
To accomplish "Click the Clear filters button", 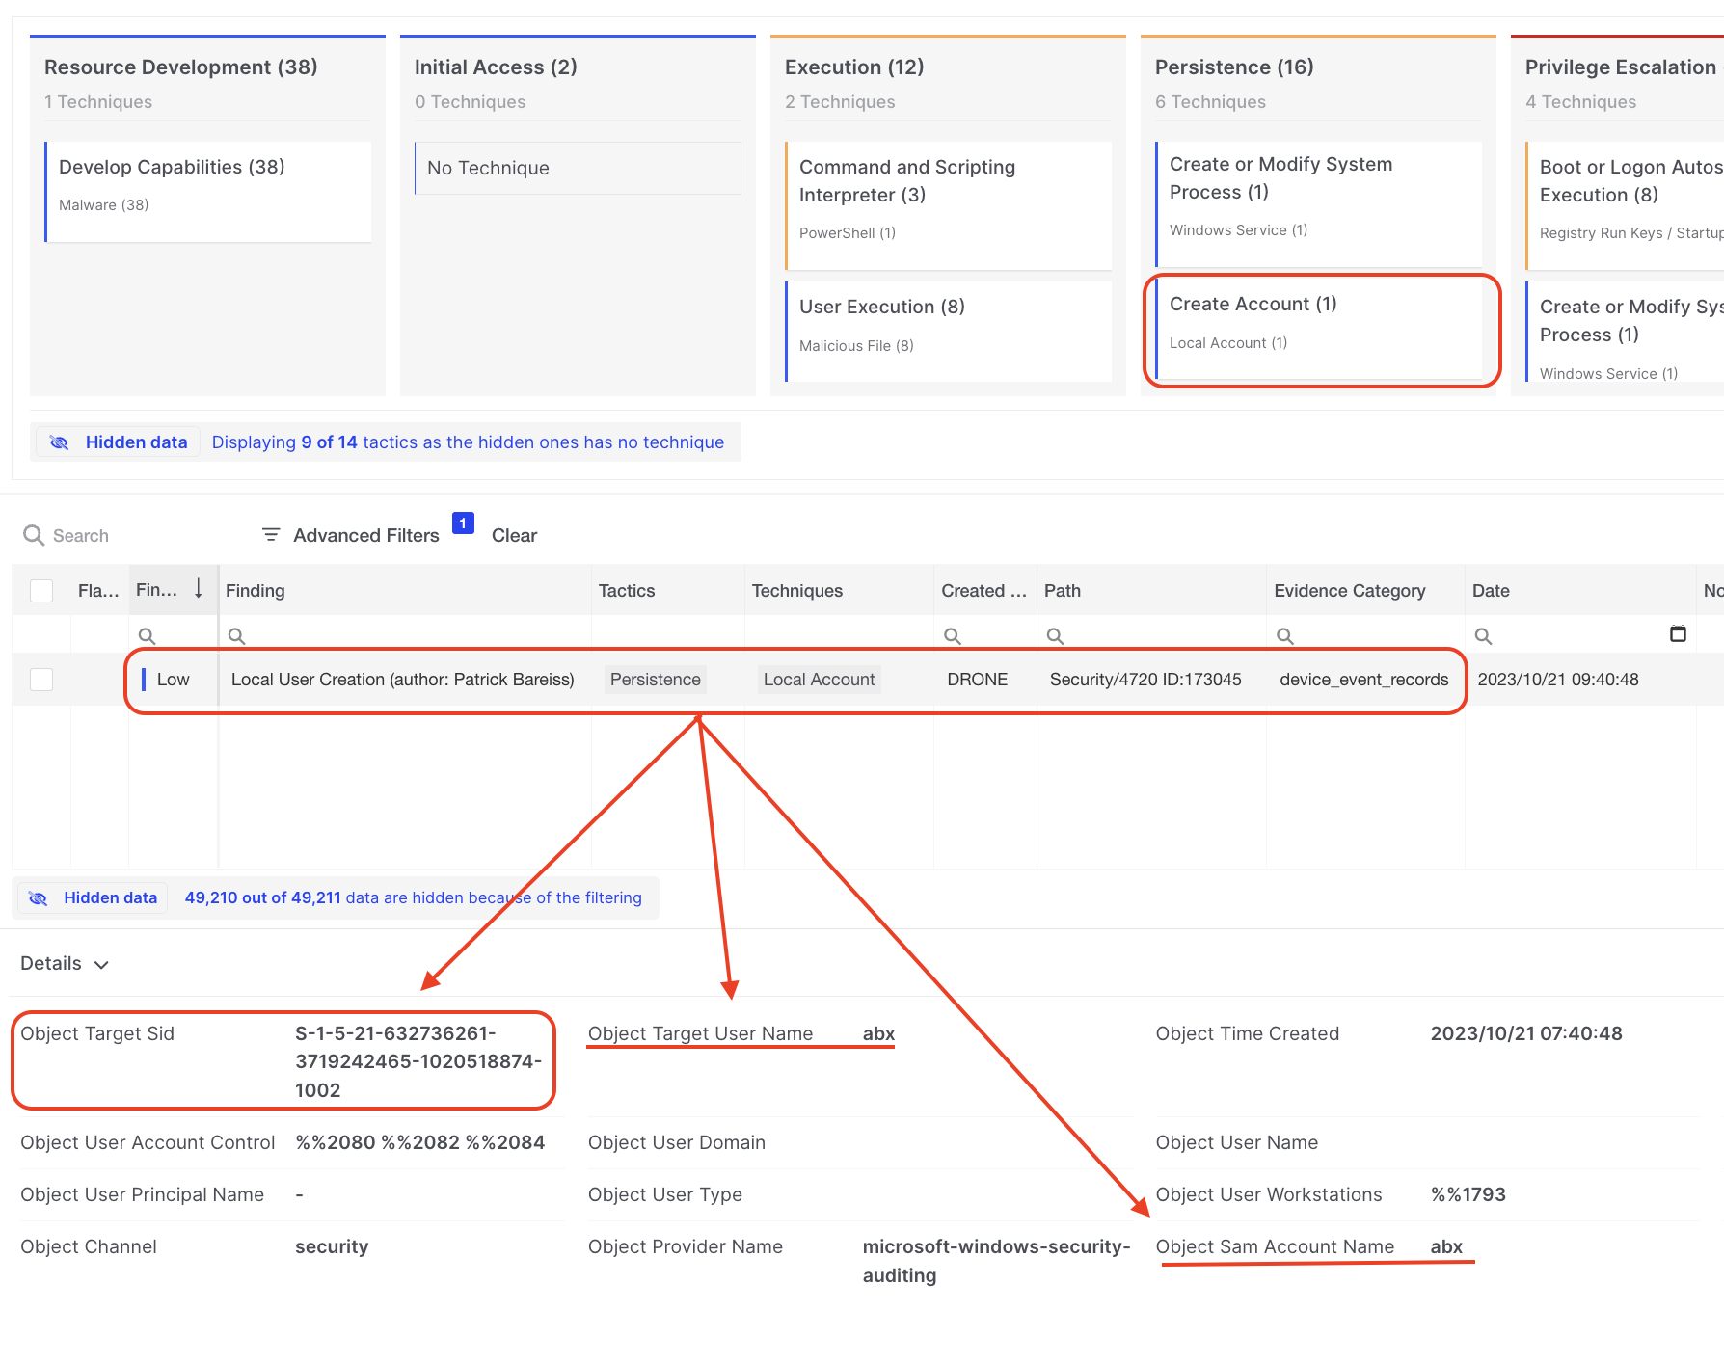I will (x=514, y=535).
